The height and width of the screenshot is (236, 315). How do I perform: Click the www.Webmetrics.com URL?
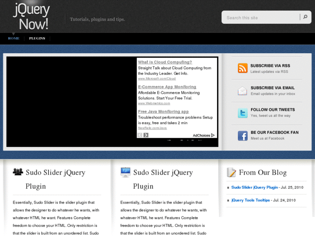coord(154,103)
